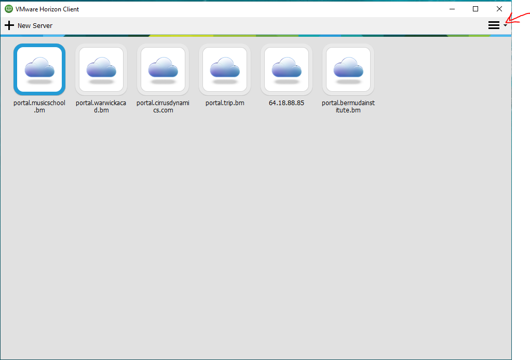Click the portal.trip.bm label text
Viewport: 530px width, 360px height.
point(225,103)
